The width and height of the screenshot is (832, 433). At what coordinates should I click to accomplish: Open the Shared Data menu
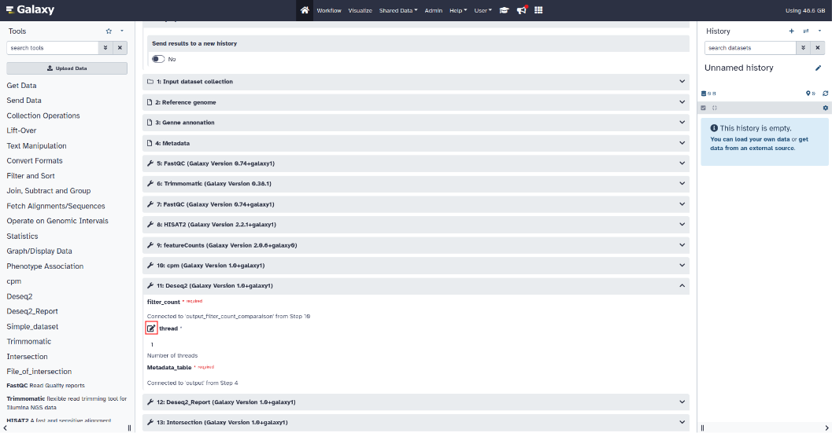pos(398,10)
